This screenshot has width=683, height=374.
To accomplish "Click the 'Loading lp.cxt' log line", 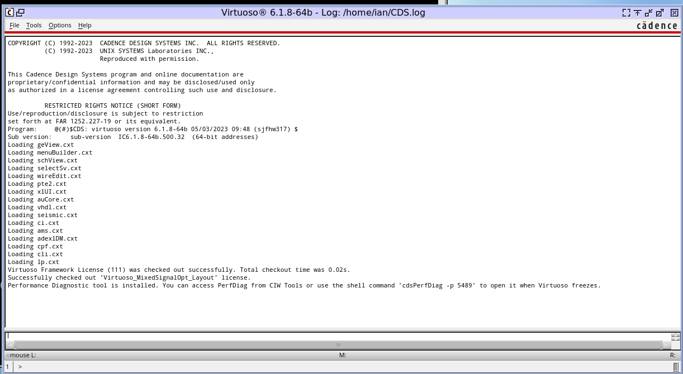I will click(34, 262).
